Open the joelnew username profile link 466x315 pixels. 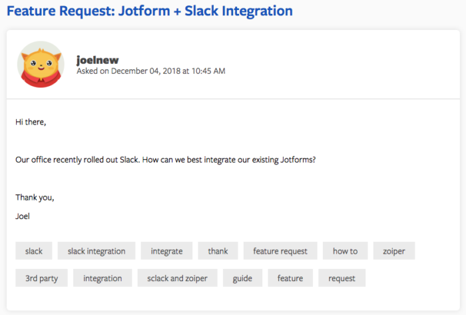98,60
